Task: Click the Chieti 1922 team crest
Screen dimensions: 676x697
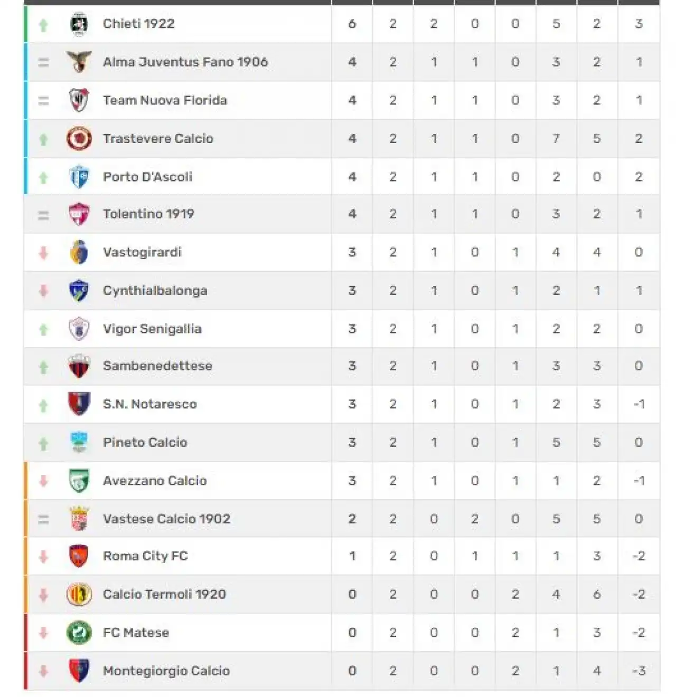Action: [x=79, y=24]
